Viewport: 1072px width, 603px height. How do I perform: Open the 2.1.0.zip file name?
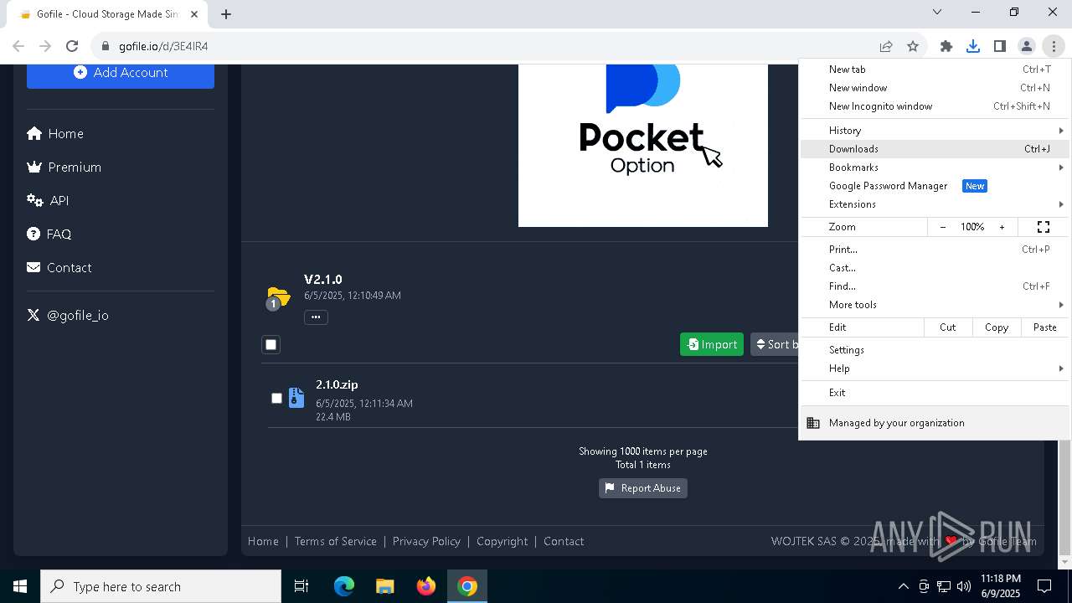[337, 384]
